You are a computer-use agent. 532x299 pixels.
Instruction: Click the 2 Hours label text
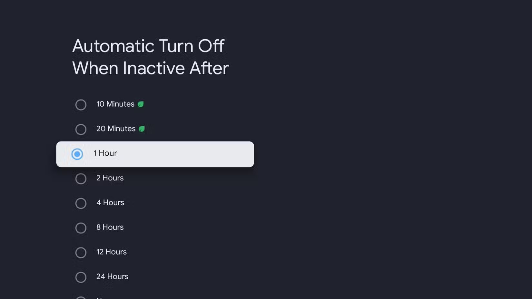coord(110,178)
